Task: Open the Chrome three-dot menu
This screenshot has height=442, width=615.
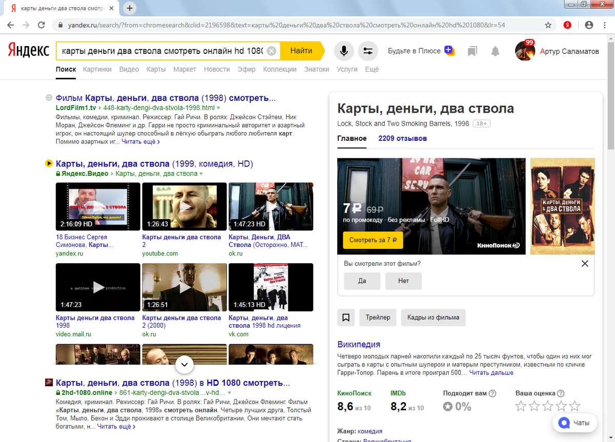Action: pyautogui.click(x=605, y=25)
